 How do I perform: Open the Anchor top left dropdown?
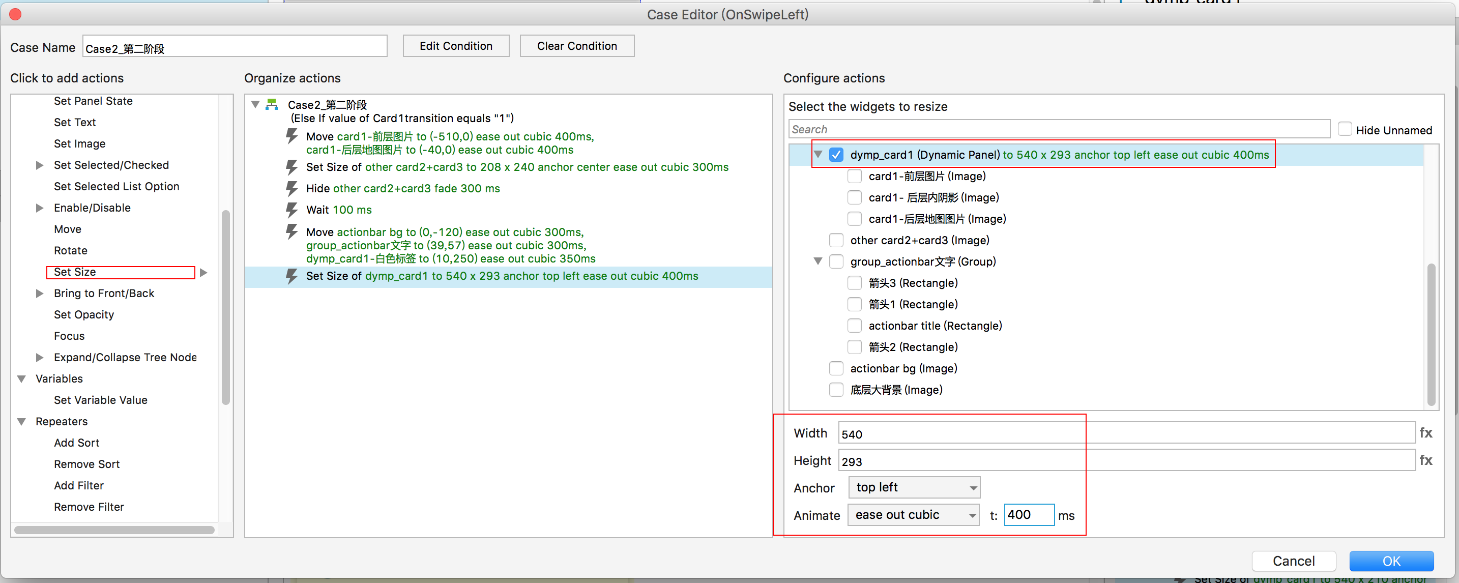click(914, 487)
